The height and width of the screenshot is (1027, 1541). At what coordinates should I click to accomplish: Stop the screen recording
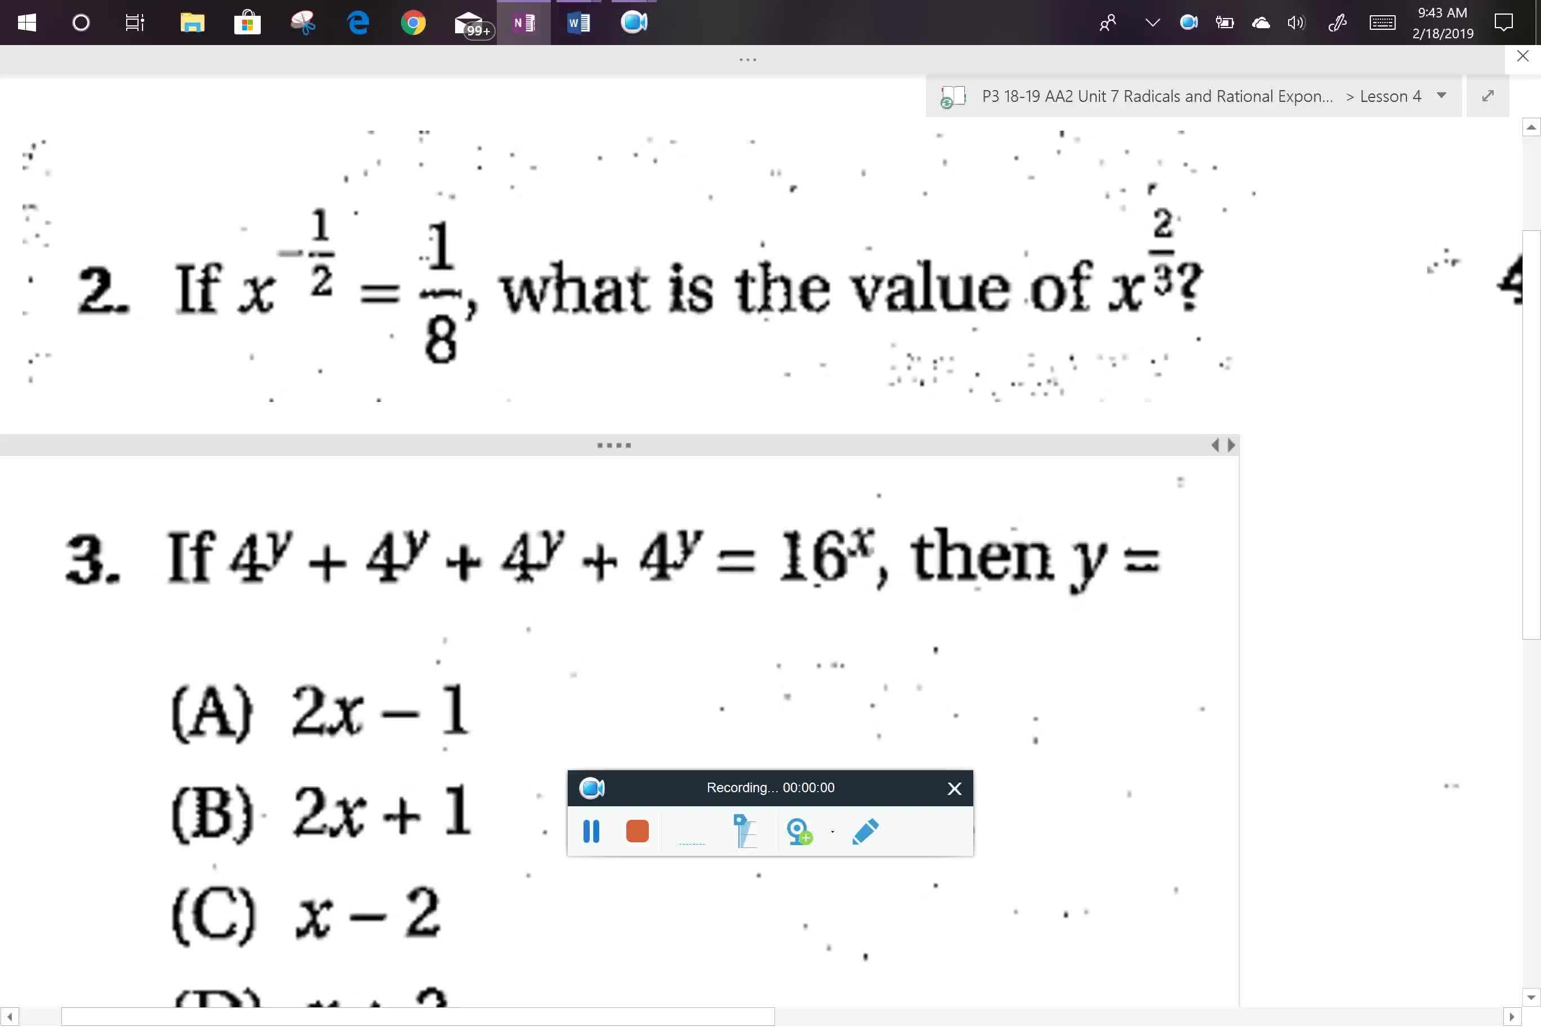[638, 831]
